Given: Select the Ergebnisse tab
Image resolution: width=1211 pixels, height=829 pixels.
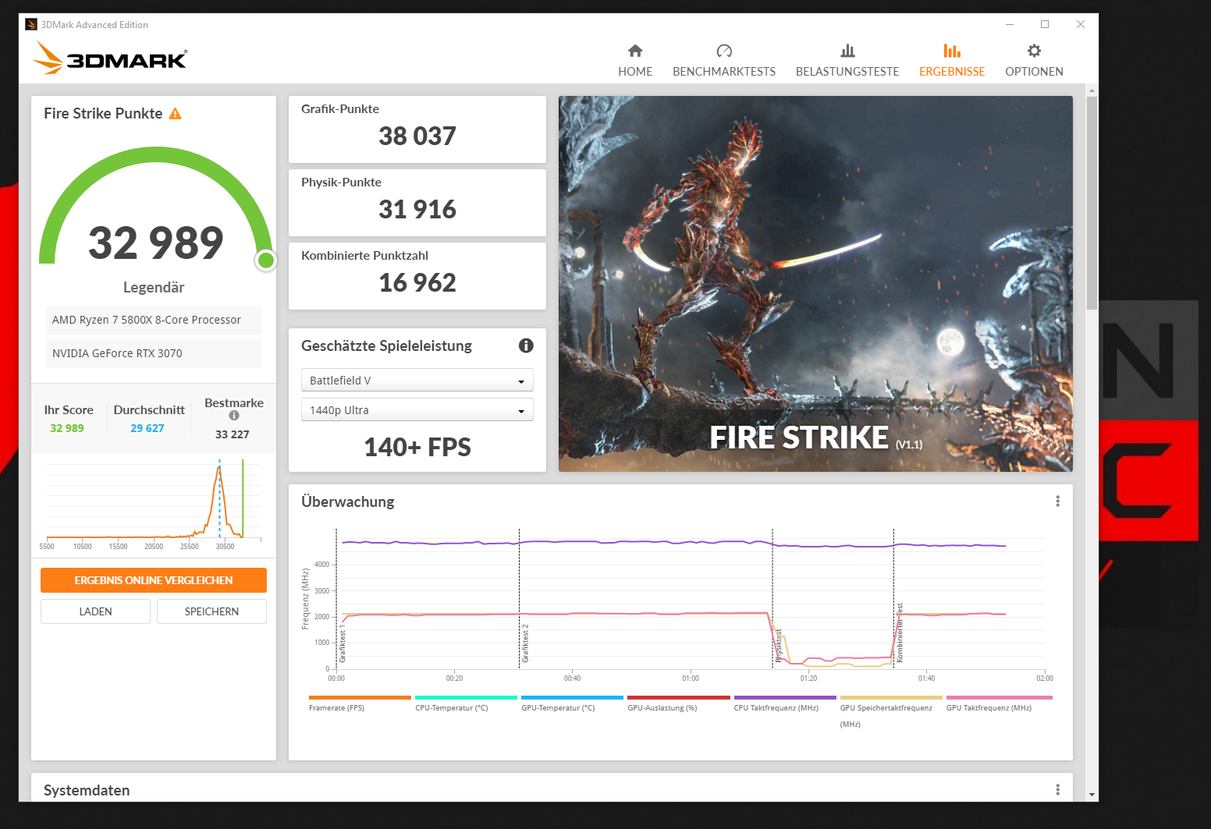Looking at the screenshot, I should (x=952, y=61).
